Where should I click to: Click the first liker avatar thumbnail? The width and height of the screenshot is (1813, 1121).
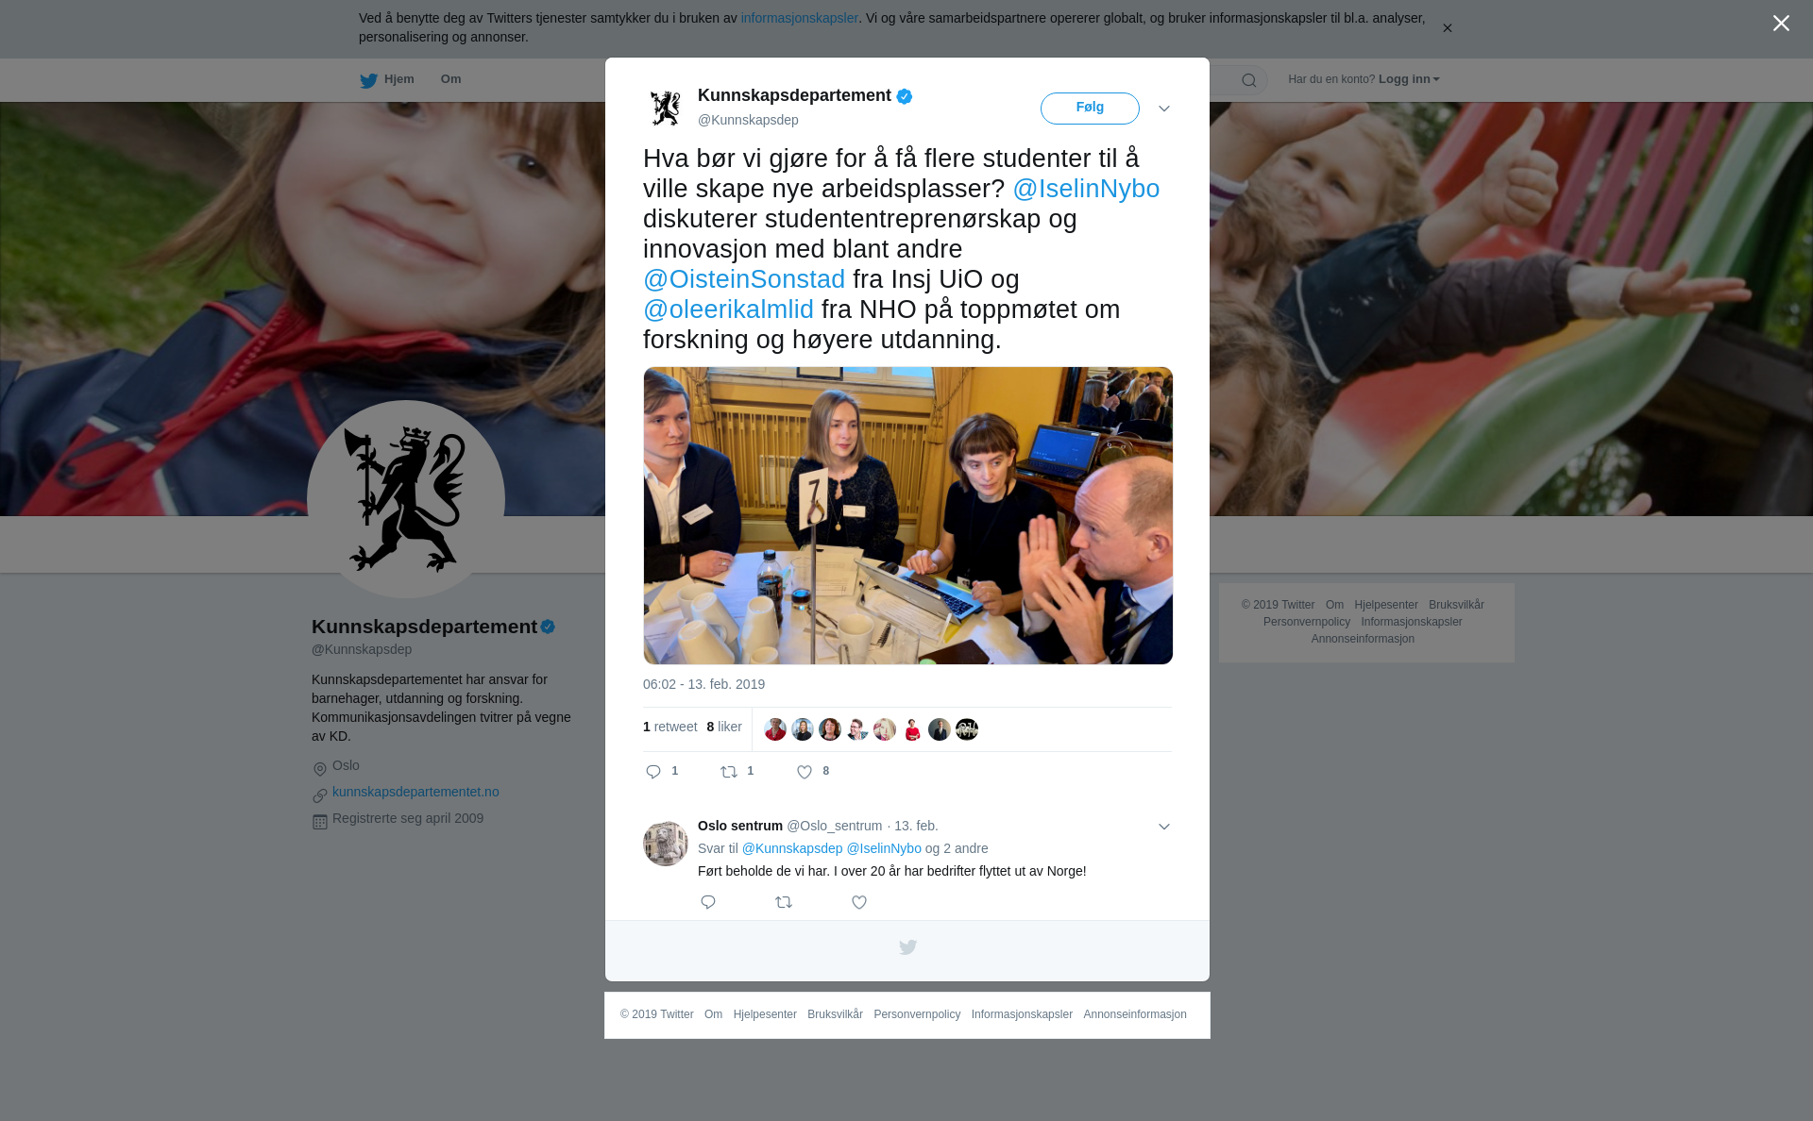[775, 729]
